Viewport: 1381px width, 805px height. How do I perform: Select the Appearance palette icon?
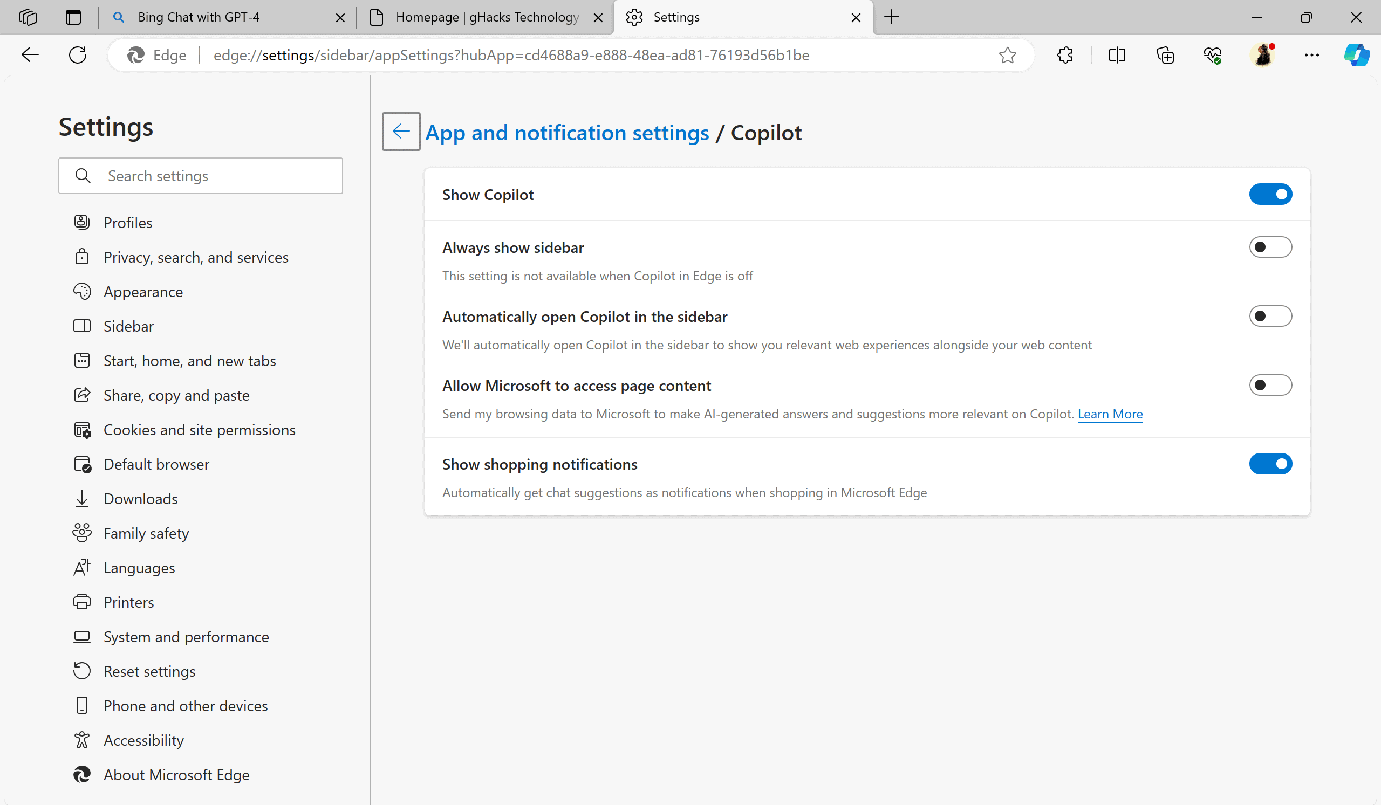(x=81, y=291)
